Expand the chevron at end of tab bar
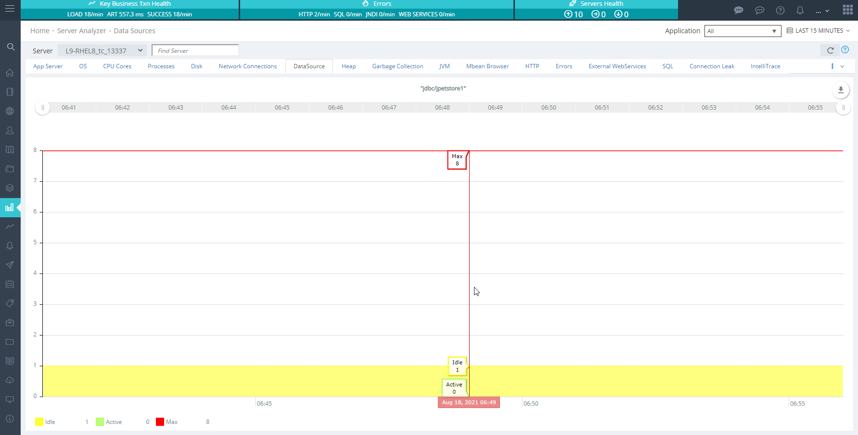The image size is (858, 435). pos(843,66)
